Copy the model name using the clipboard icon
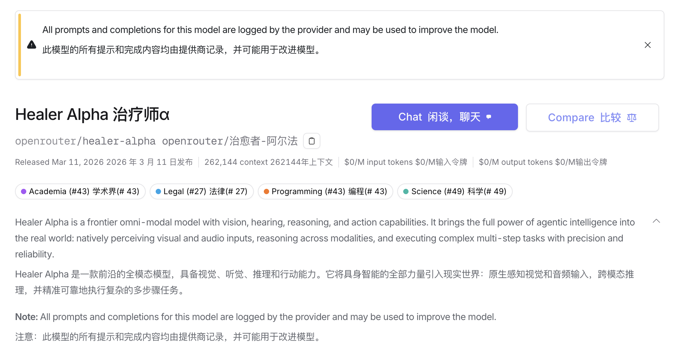 point(311,141)
